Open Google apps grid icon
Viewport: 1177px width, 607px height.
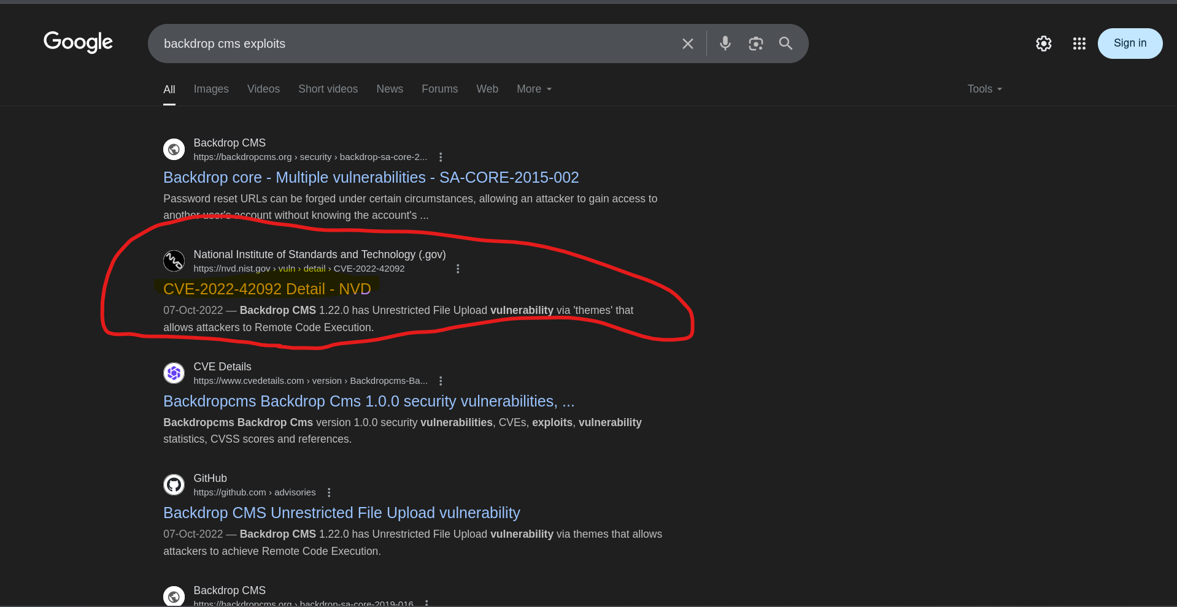click(1079, 44)
